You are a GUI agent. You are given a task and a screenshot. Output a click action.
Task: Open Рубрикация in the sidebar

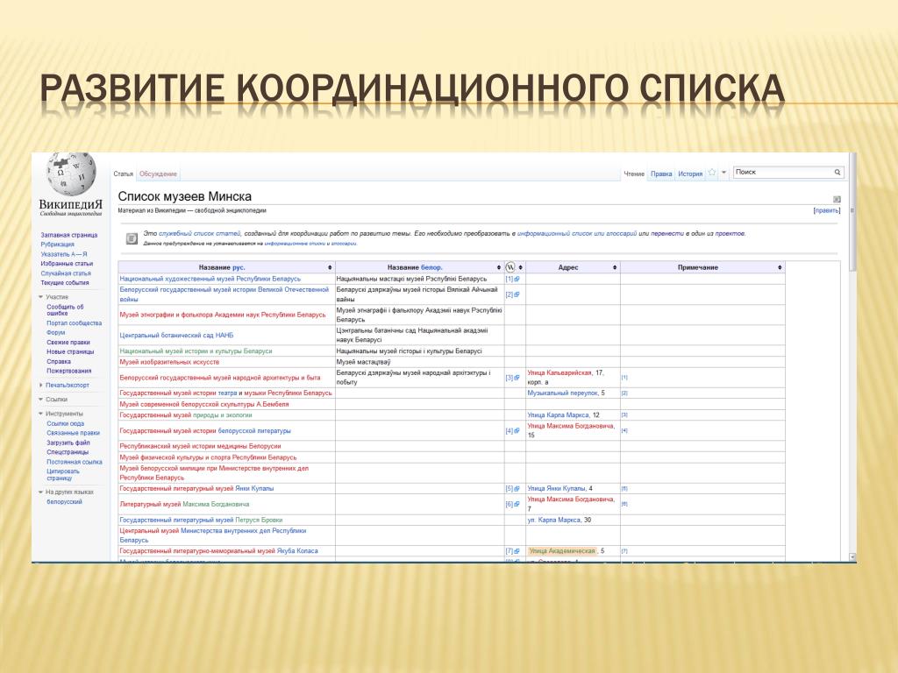click(x=57, y=244)
